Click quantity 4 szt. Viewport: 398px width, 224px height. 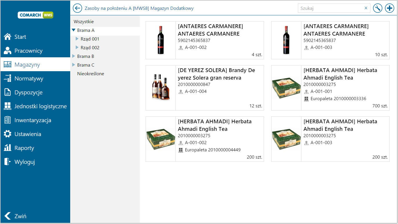point(257,55)
